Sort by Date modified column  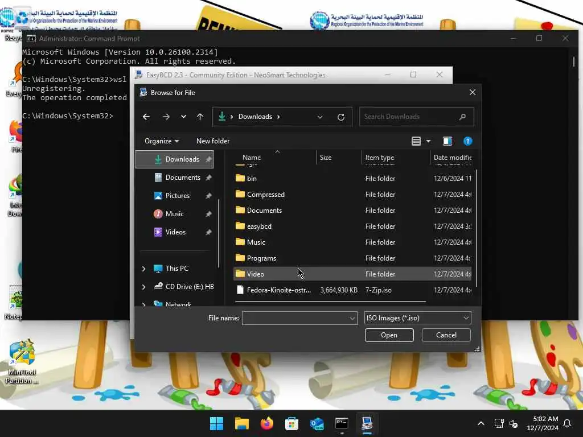pos(452,158)
